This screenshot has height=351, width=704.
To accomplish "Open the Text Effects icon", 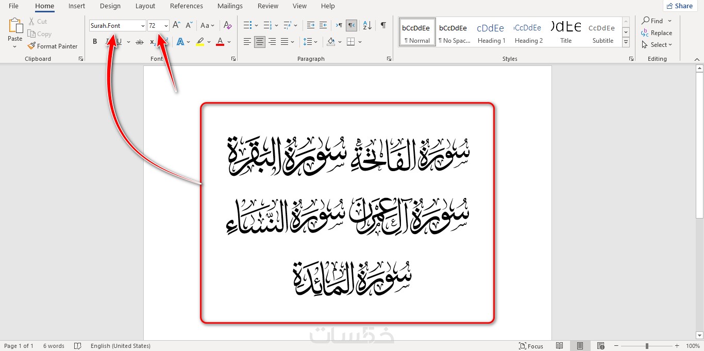I will [180, 42].
